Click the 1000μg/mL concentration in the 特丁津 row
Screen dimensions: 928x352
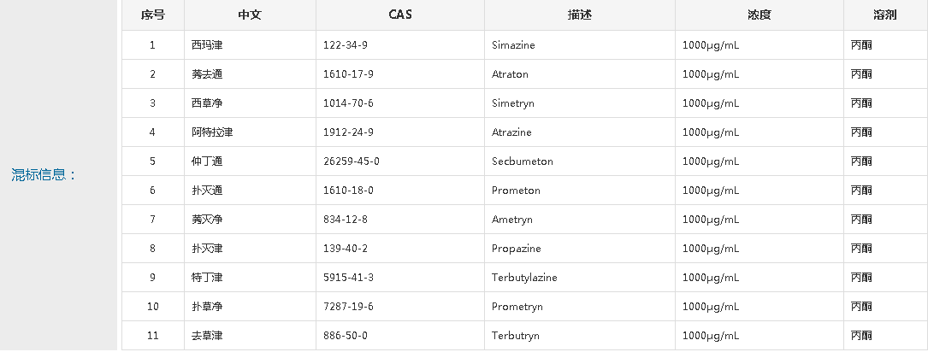(x=710, y=277)
